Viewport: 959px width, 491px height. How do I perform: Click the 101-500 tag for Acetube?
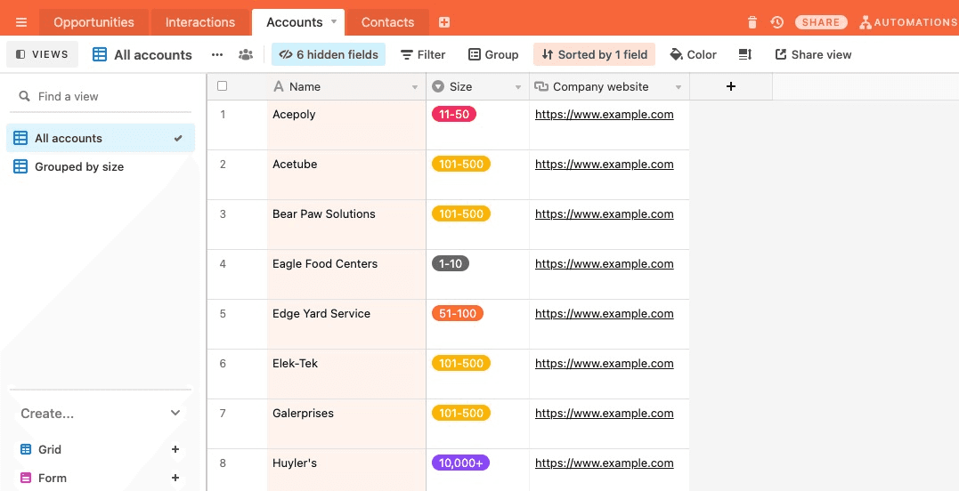(x=461, y=165)
